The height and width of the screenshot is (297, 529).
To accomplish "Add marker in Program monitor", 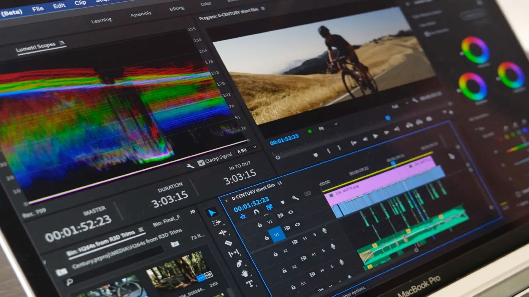I will click(316, 155).
